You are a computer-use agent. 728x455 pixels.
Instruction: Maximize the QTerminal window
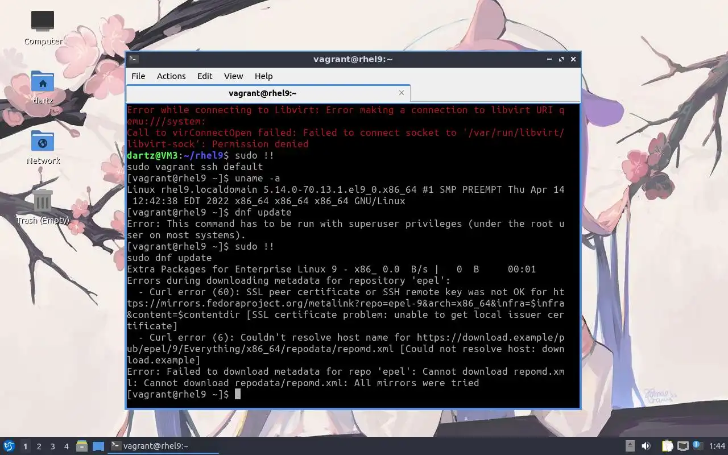561,59
